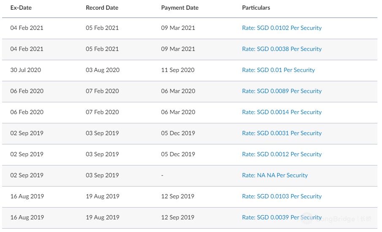Click the Payment Date column header
Viewport: 382px width, 232px height.
pos(180,8)
